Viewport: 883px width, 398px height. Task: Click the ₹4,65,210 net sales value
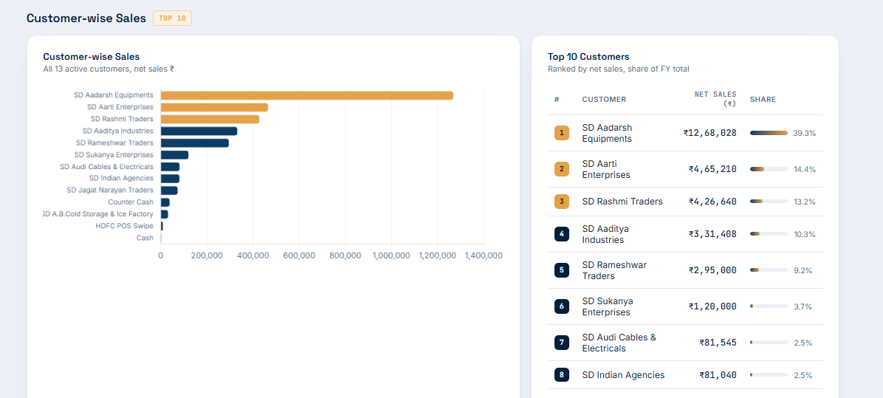coord(712,169)
